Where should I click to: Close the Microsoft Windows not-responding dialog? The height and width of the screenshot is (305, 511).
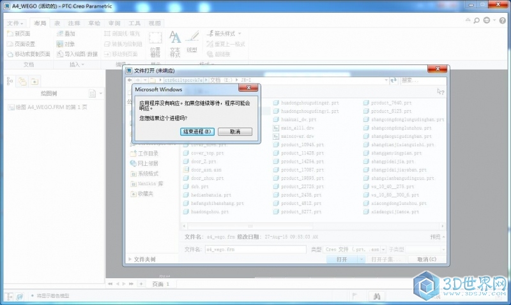coord(248,88)
